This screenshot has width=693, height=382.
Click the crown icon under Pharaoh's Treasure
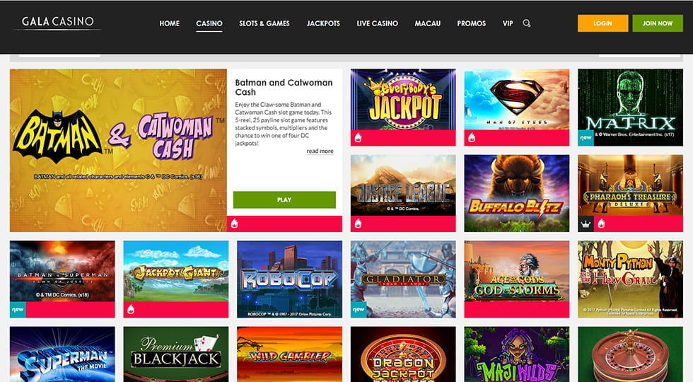(586, 224)
